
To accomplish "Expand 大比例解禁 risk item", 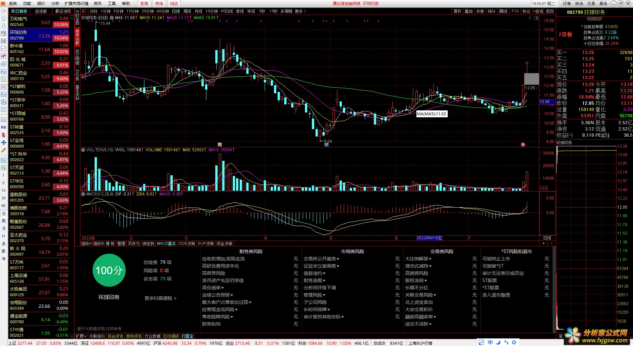I will click(418, 259).
